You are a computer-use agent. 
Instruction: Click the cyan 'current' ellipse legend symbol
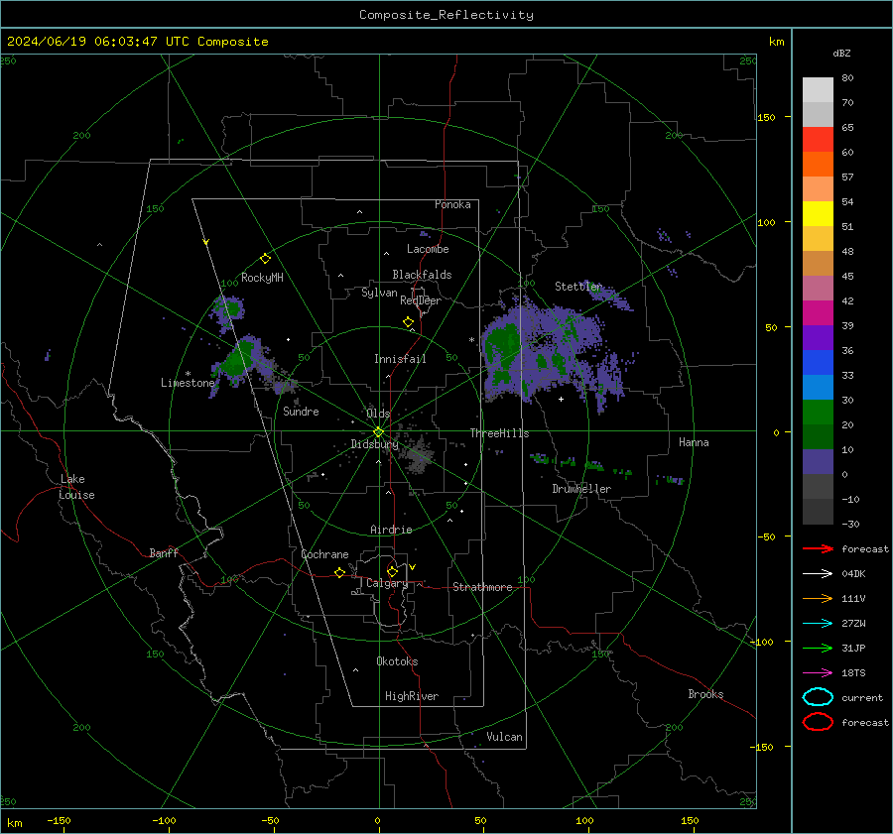(818, 697)
